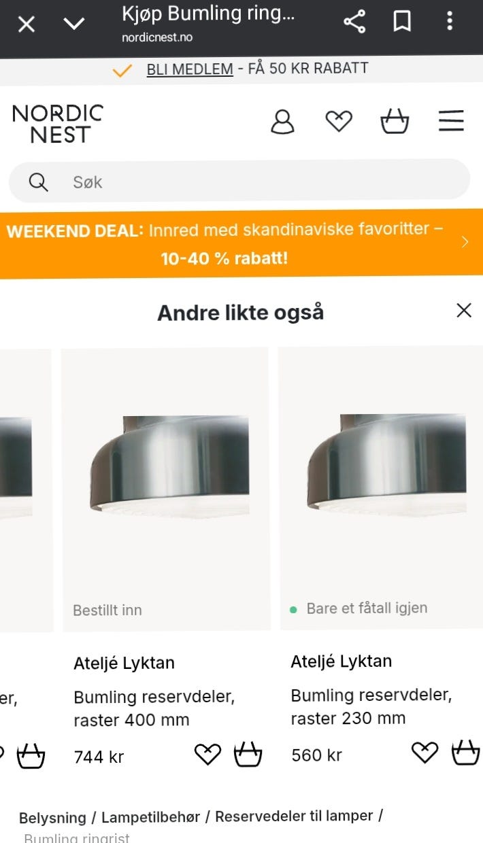Screen dimensions: 483x843
Task: Favorite the raster 400 mm product
Action: pos(207,755)
